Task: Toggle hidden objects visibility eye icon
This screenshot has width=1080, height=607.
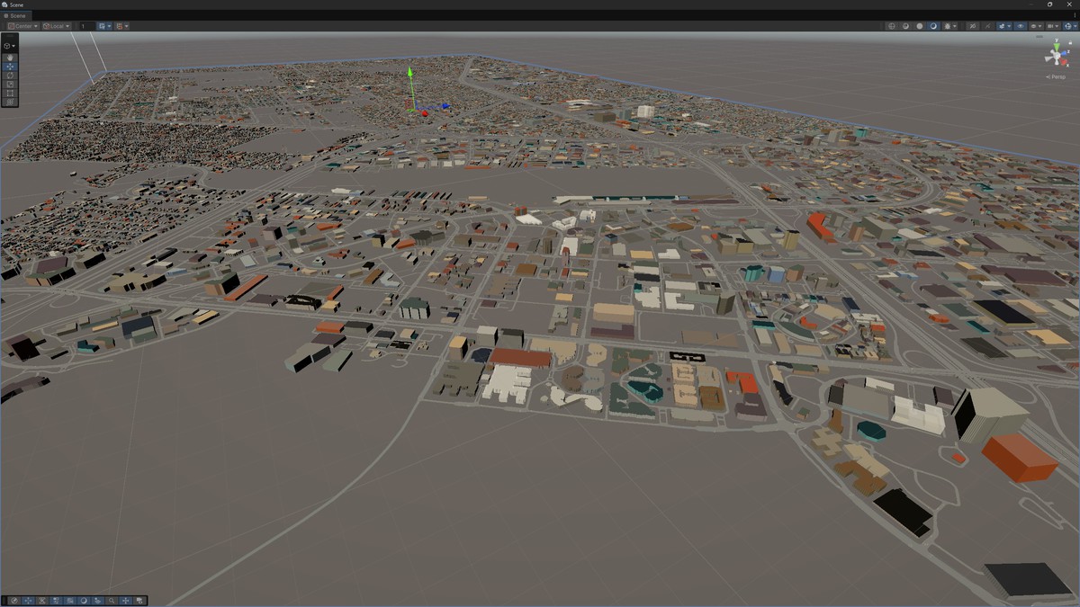Action: pyautogui.click(x=1021, y=26)
